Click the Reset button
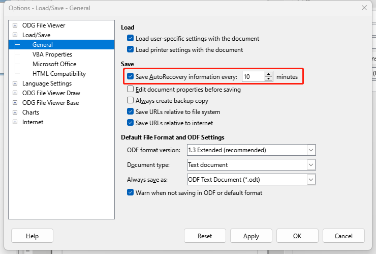376x254 pixels. pyautogui.click(x=205, y=236)
